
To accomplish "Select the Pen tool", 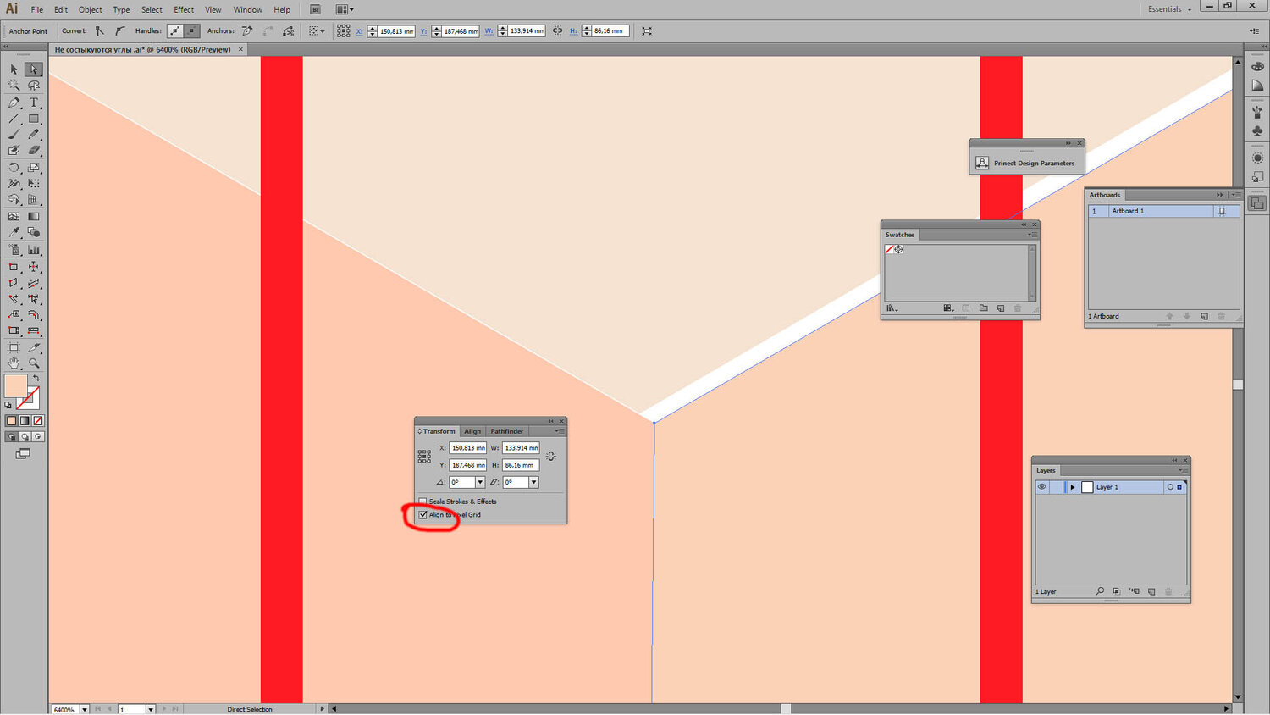I will [14, 103].
